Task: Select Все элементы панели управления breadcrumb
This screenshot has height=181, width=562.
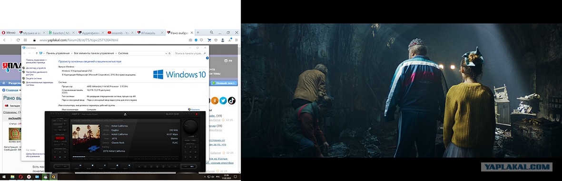Action: 94,53
